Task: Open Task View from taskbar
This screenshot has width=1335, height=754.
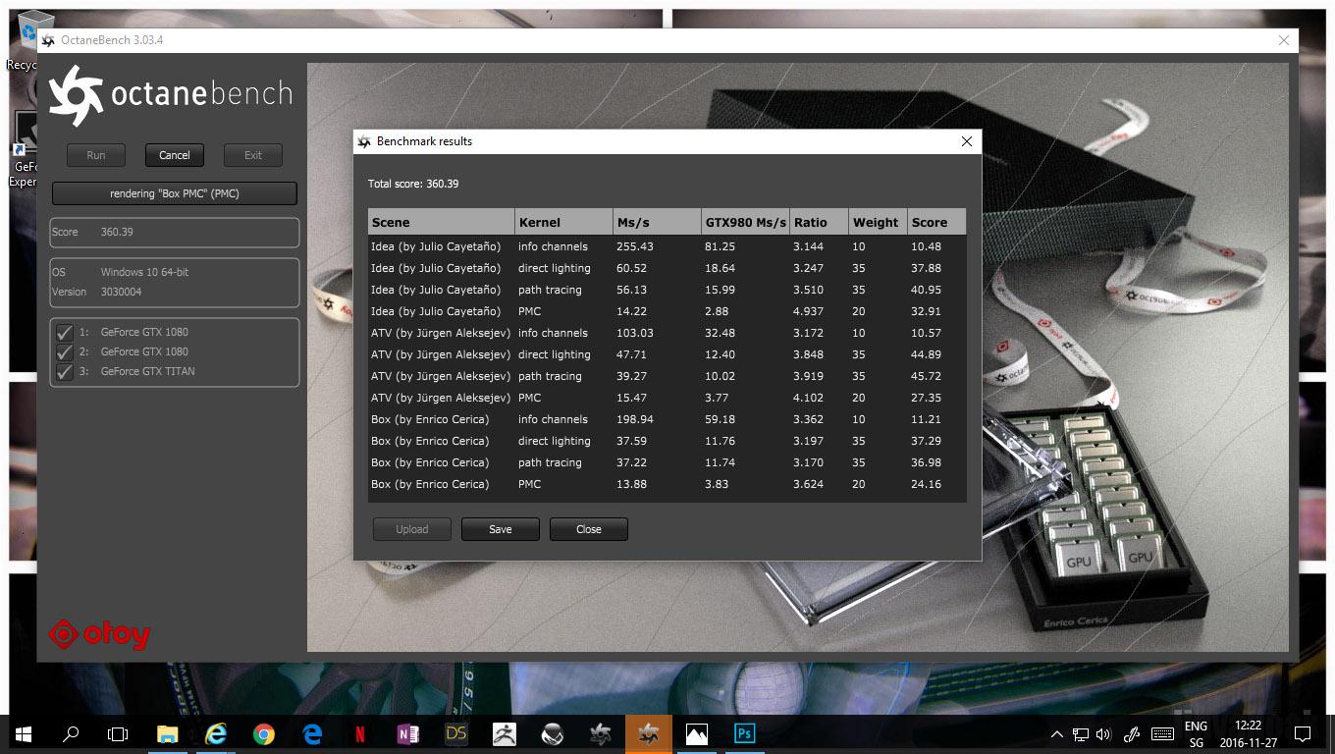Action: pyautogui.click(x=118, y=733)
